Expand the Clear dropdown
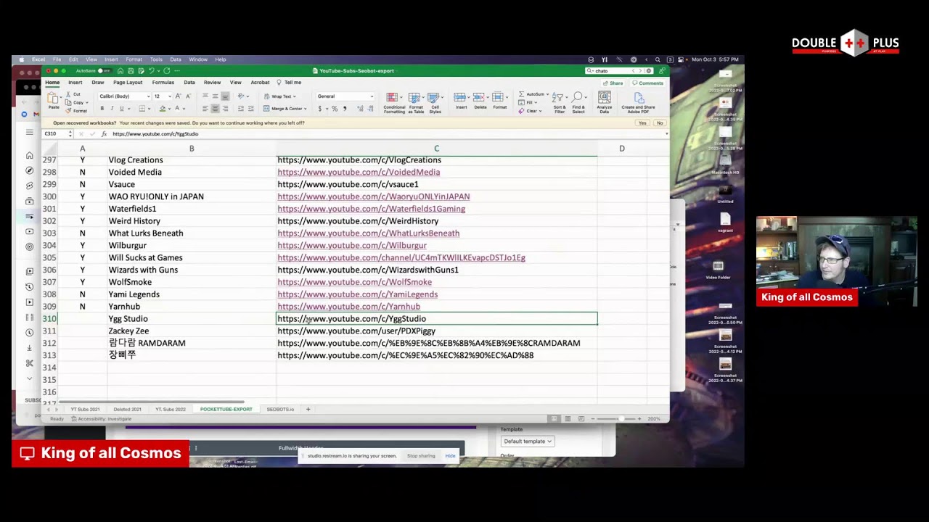The image size is (929, 522). pyautogui.click(x=541, y=111)
